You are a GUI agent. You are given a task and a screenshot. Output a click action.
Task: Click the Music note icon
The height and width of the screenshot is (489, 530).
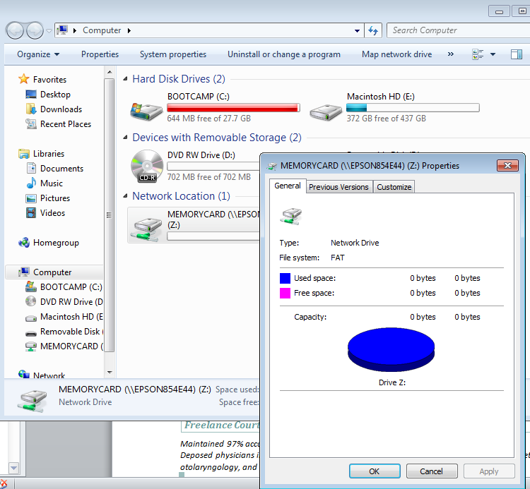coord(31,183)
